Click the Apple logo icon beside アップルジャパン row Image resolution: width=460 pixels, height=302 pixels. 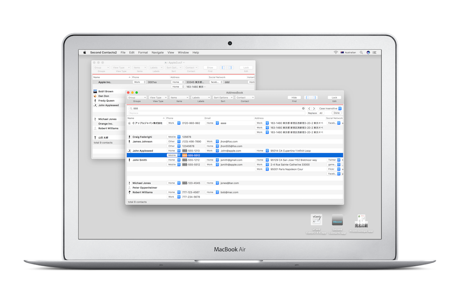tap(129, 123)
